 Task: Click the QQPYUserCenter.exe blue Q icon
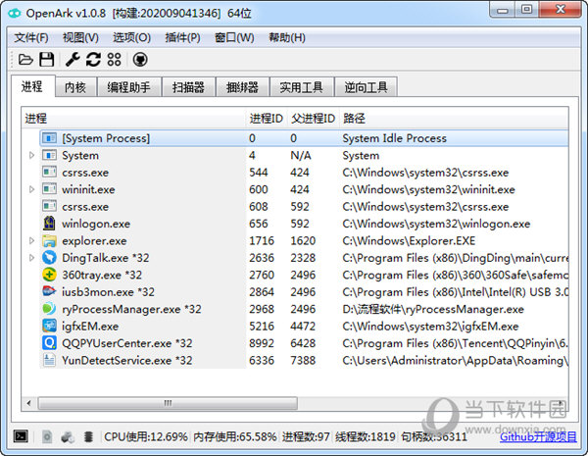[49, 342]
